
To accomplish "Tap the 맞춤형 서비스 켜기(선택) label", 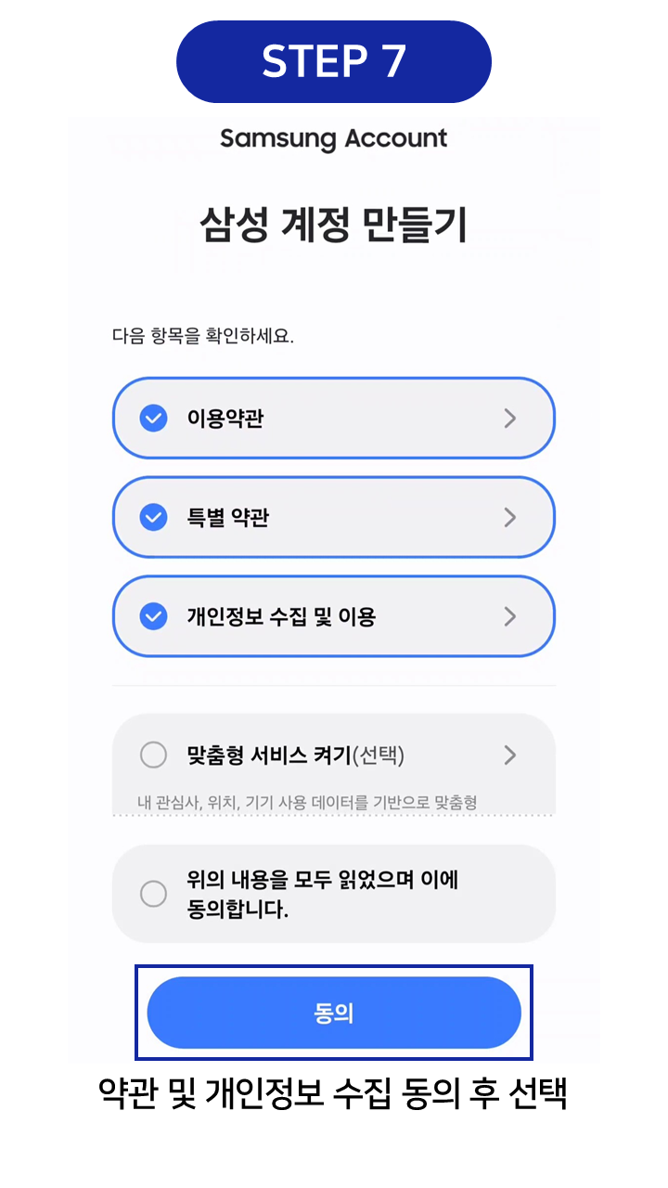I will (x=296, y=755).
